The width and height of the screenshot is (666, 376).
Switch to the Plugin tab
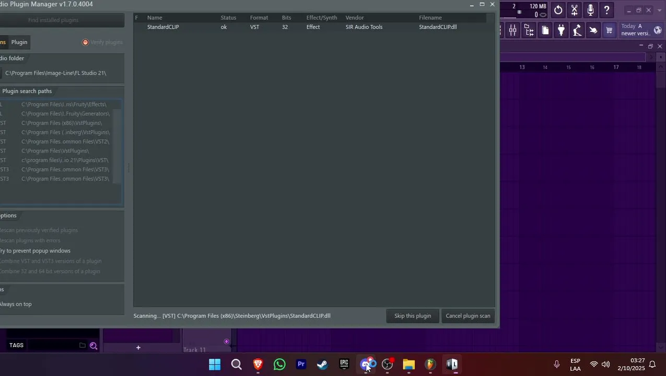[19, 42]
